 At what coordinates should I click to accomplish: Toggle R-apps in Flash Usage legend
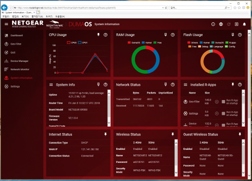[x=231, y=43]
